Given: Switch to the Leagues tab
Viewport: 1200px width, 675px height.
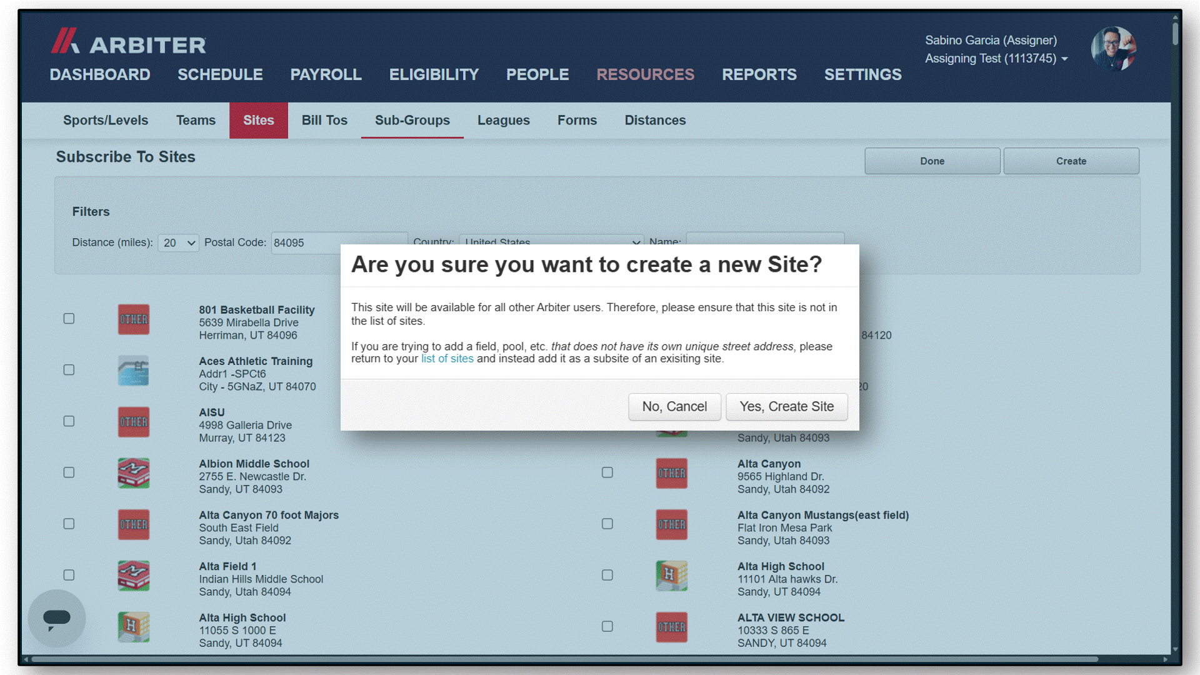Looking at the screenshot, I should (504, 120).
